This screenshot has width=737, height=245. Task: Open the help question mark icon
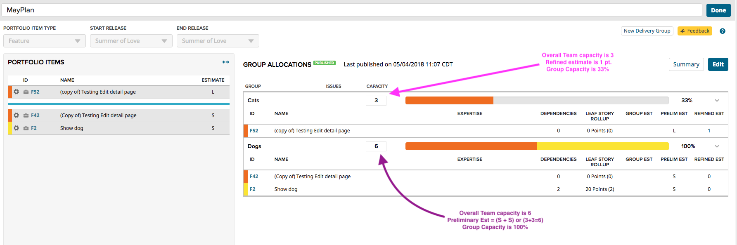coord(723,31)
